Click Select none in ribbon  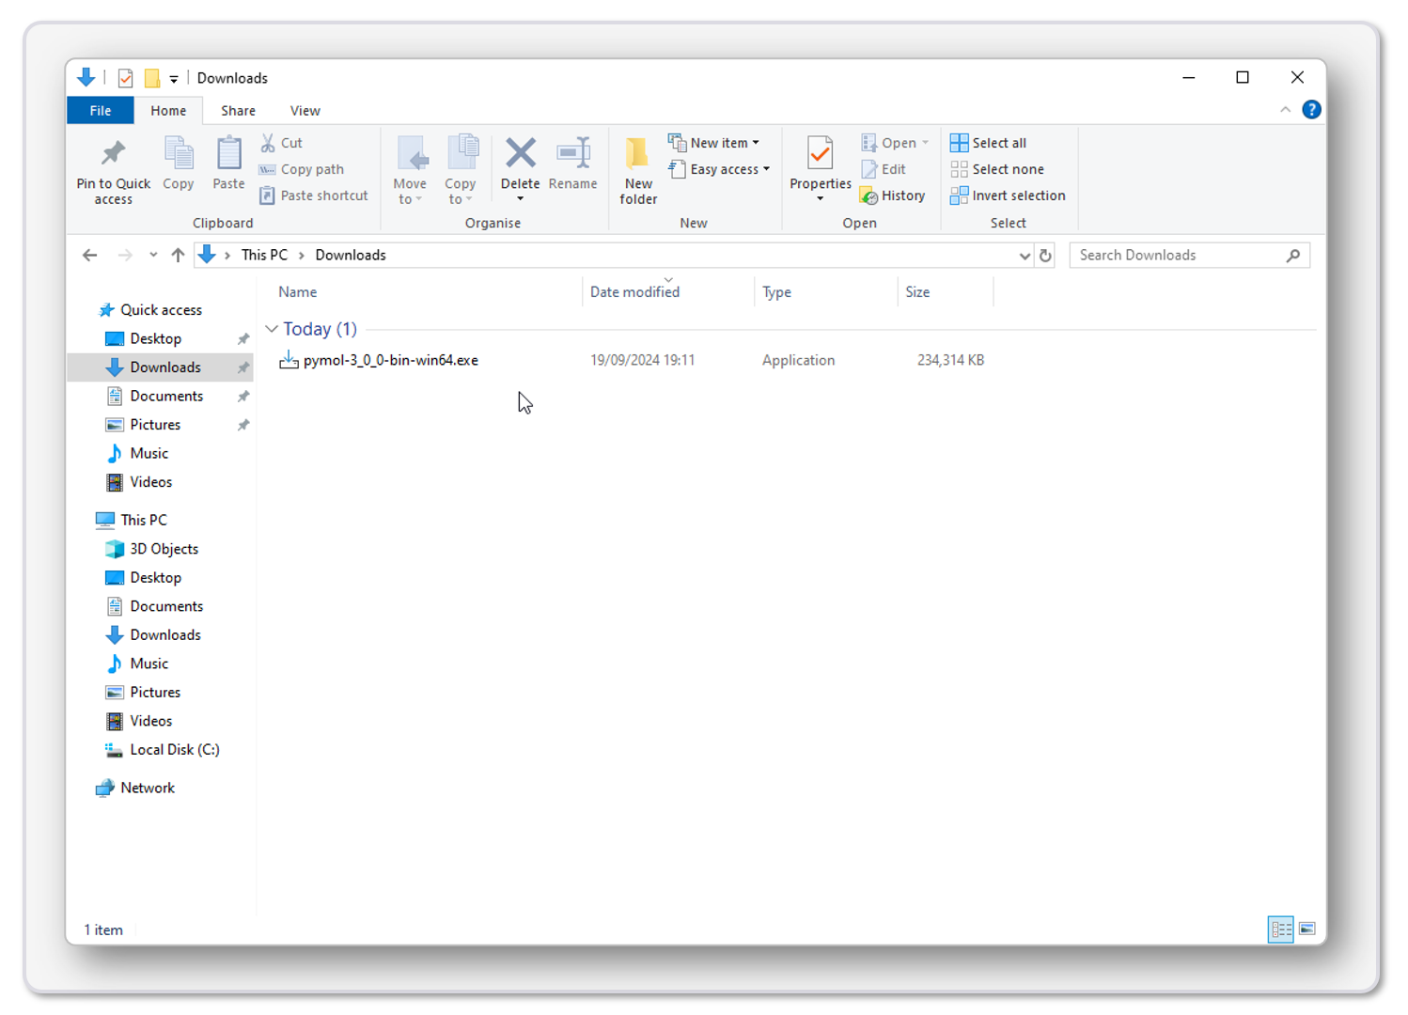997,169
